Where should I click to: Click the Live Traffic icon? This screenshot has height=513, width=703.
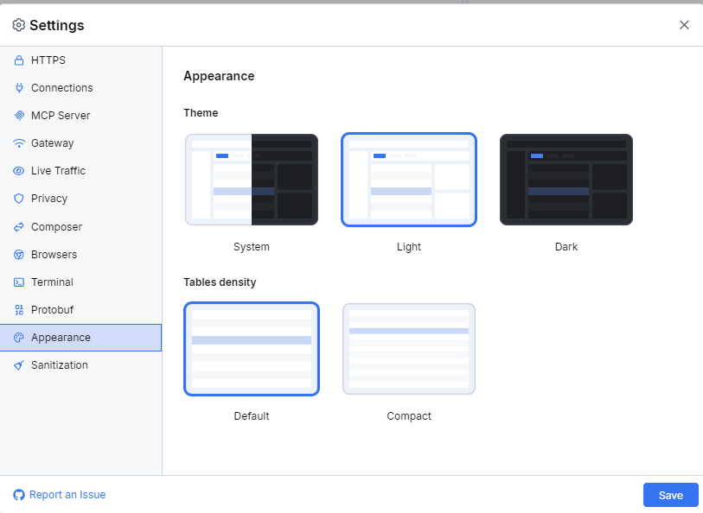tap(16, 170)
